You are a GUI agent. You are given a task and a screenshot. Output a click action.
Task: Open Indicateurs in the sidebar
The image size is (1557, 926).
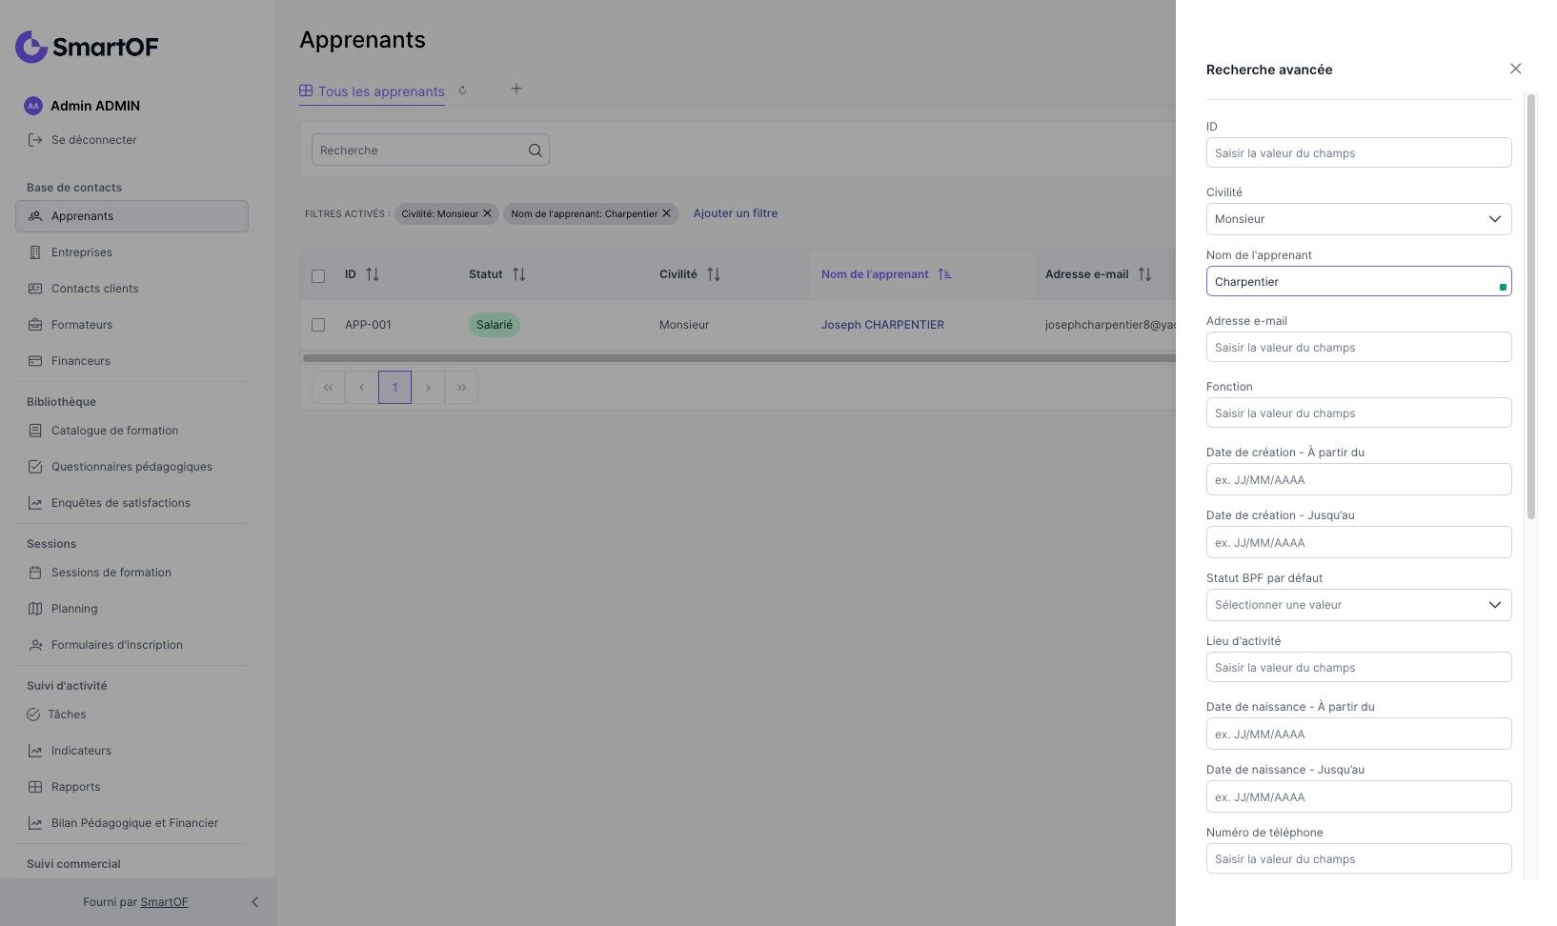131,751
